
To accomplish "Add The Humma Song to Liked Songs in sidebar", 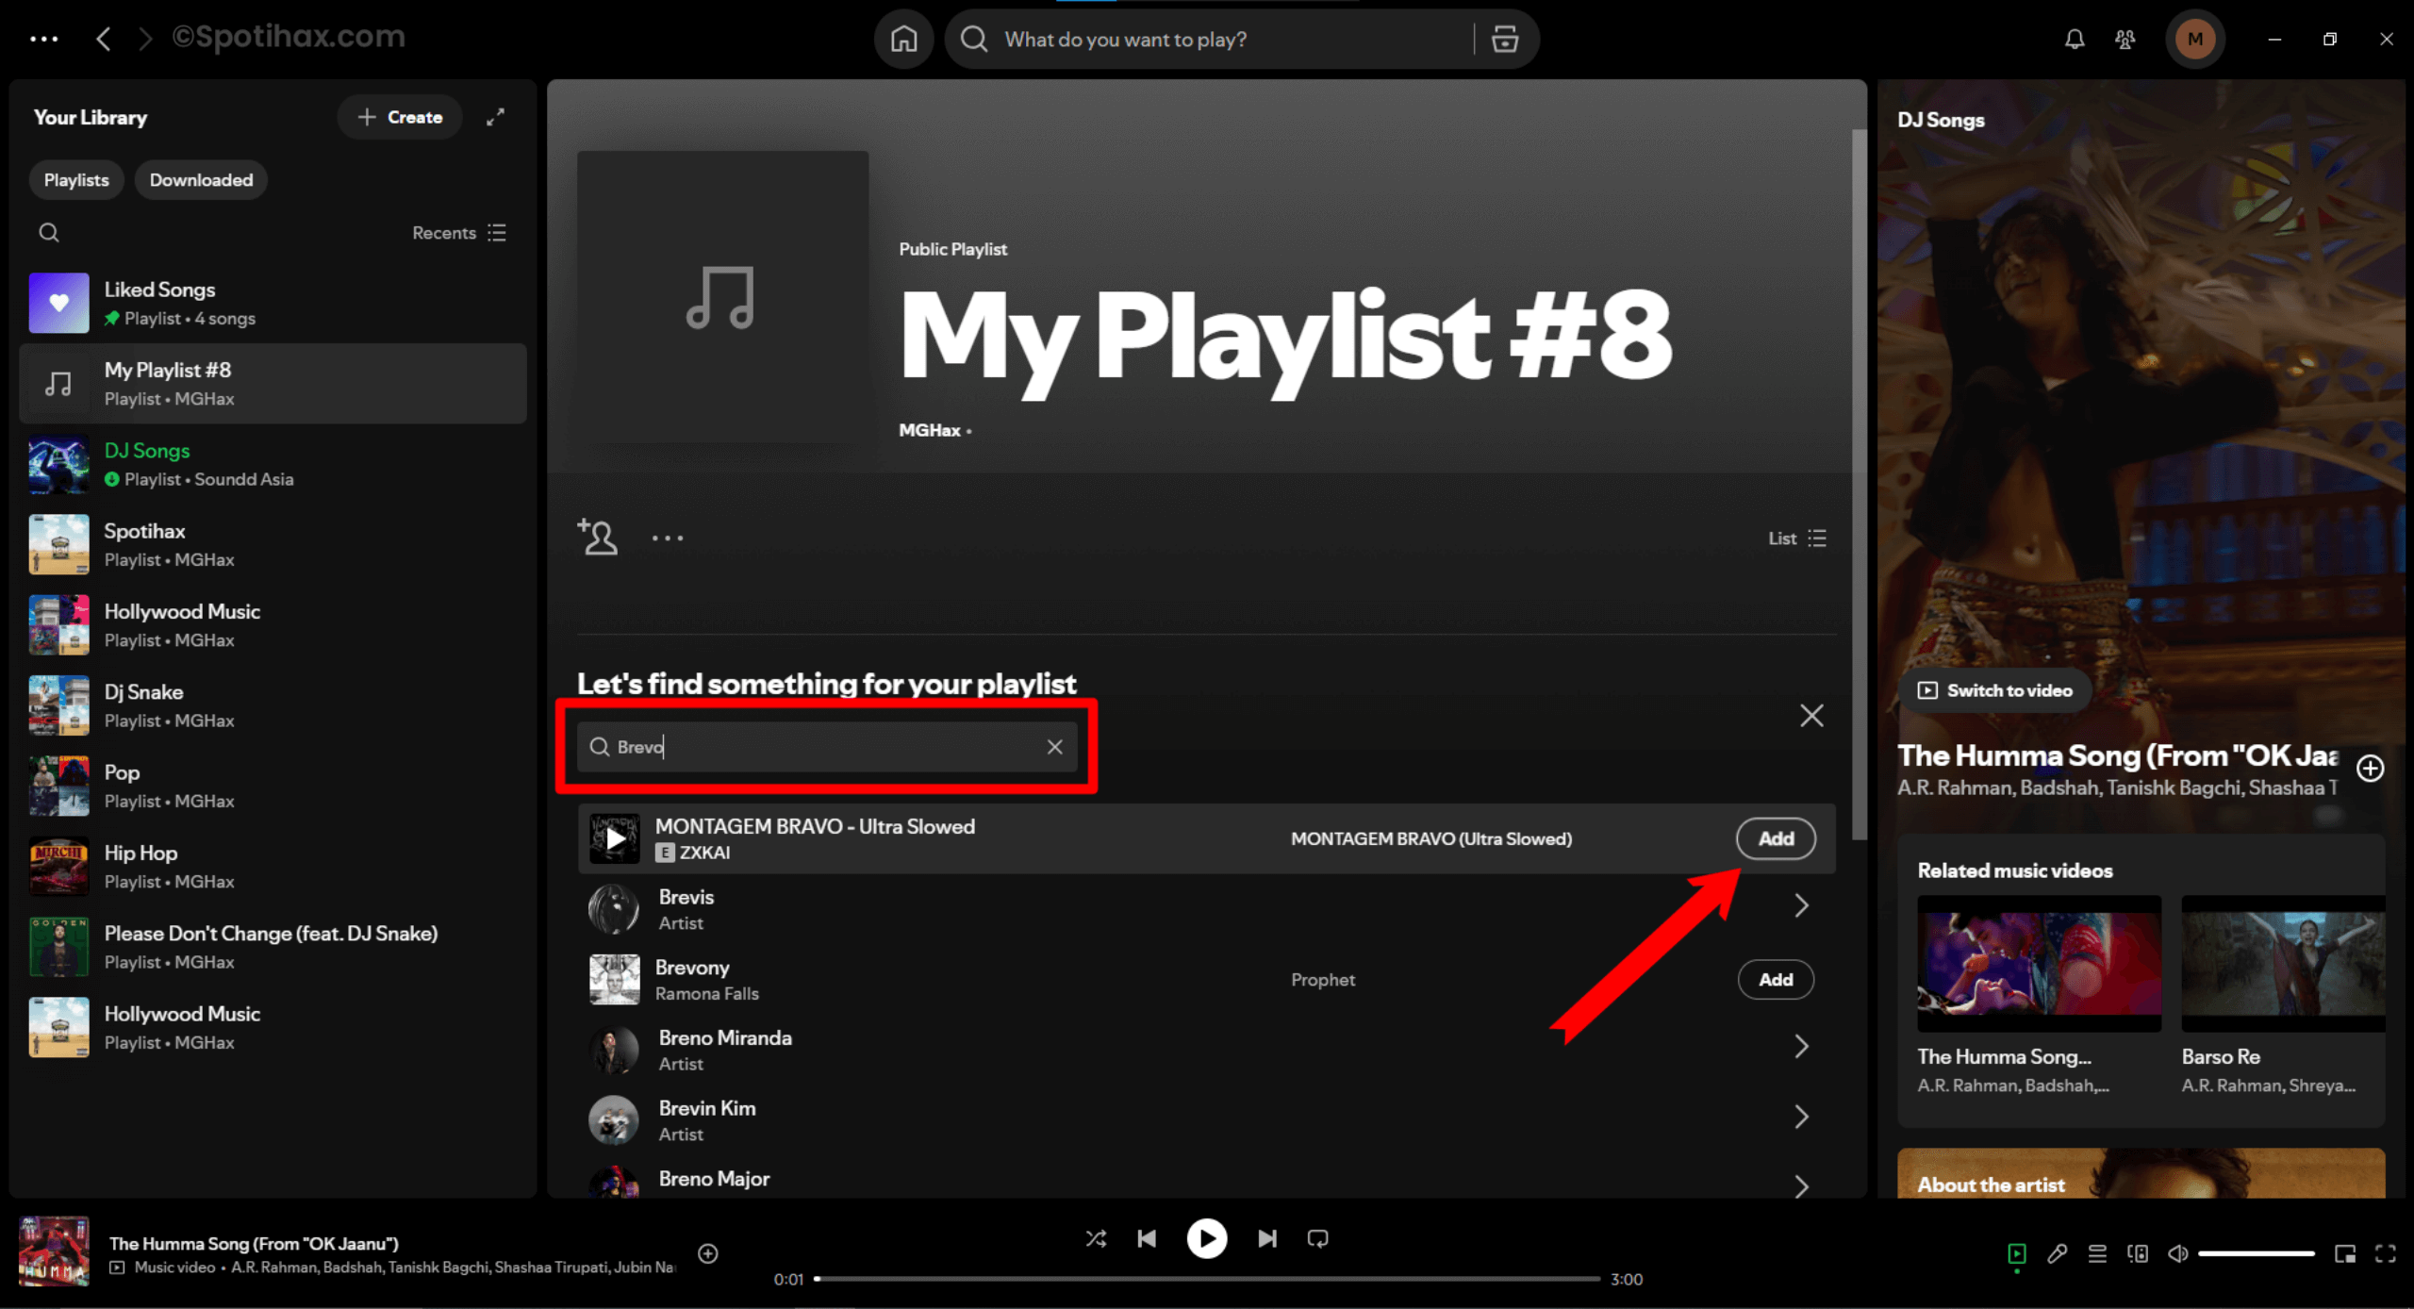I will (x=2371, y=769).
